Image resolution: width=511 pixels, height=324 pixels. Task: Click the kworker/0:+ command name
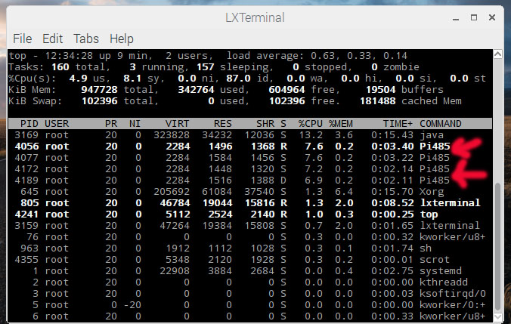coord(452,305)
